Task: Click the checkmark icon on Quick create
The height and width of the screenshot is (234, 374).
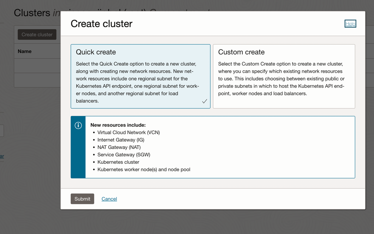Action: tap(204, 101)
